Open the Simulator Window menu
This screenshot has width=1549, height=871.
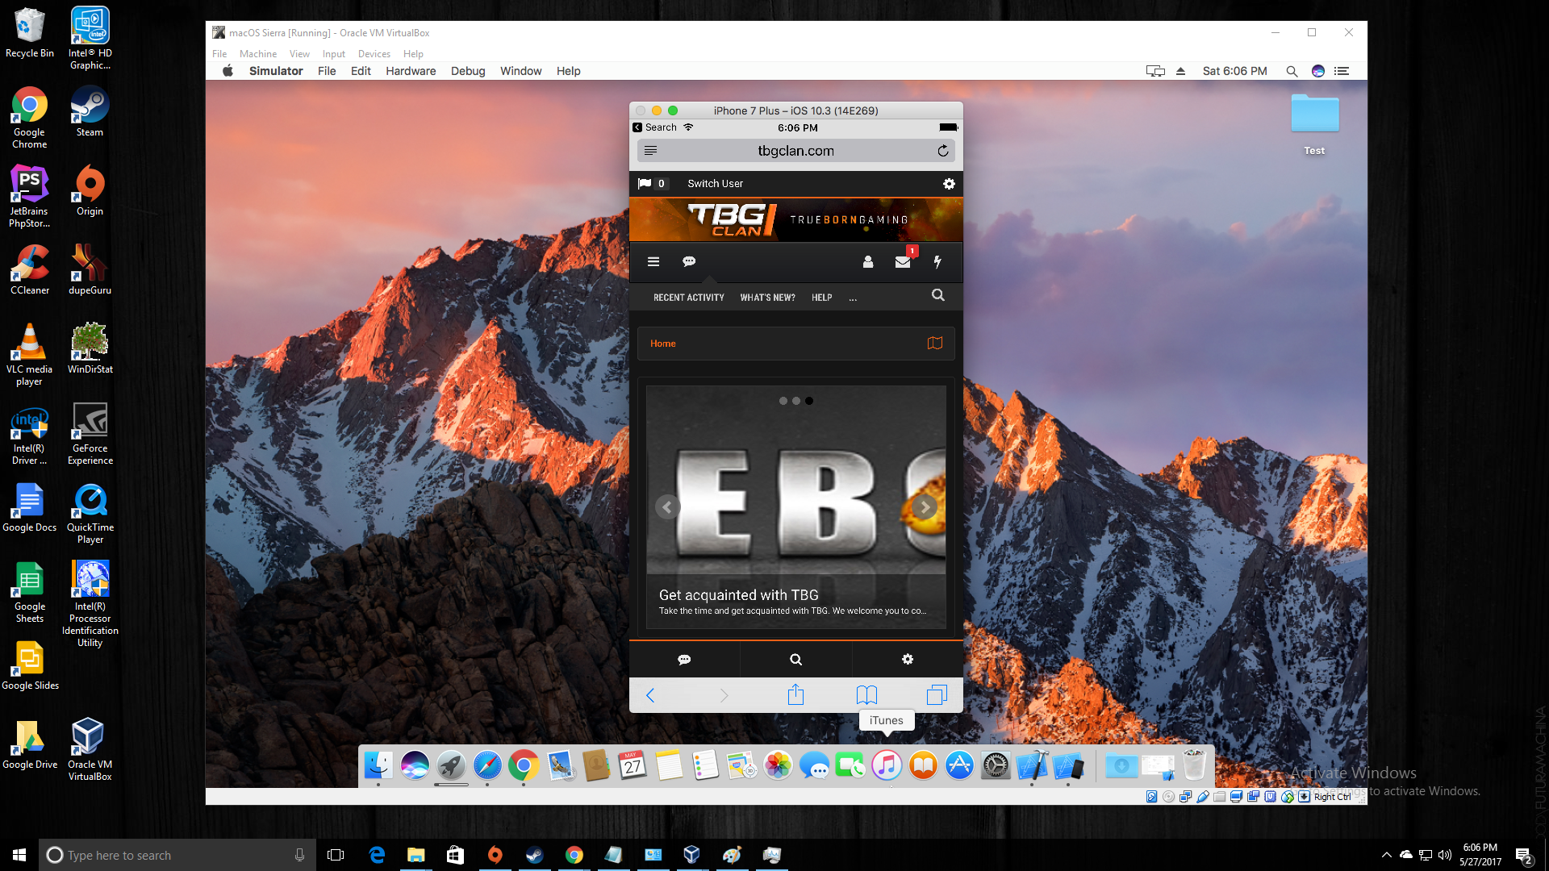coord(520,71)
